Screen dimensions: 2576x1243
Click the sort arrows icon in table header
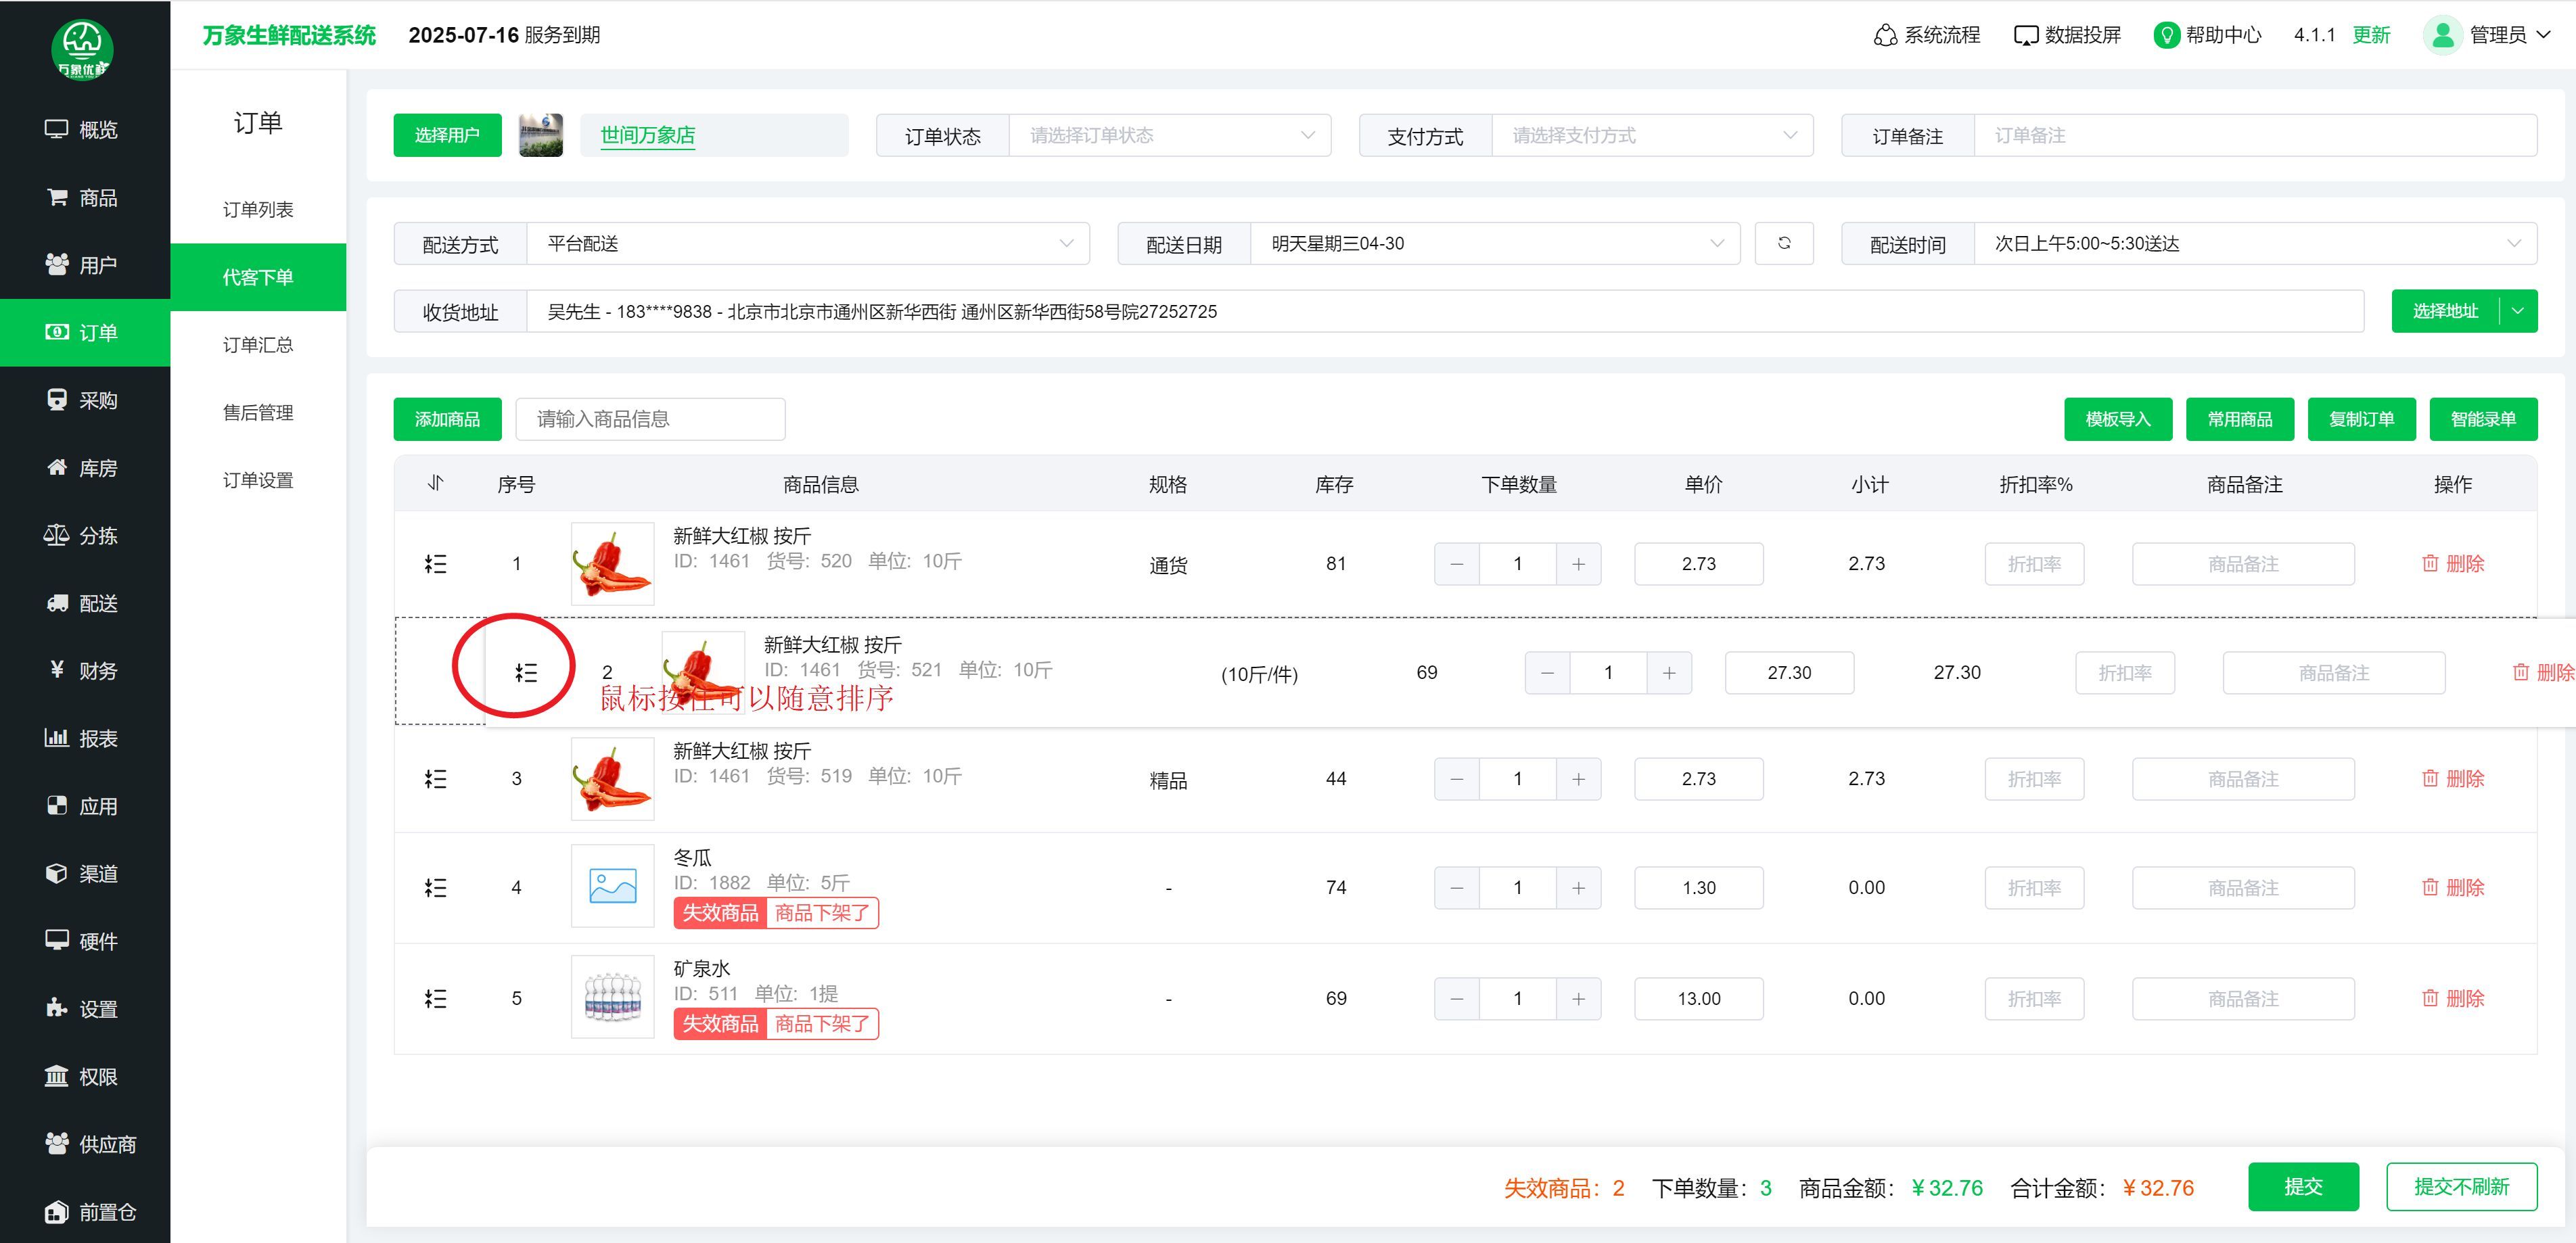(435, 484)
